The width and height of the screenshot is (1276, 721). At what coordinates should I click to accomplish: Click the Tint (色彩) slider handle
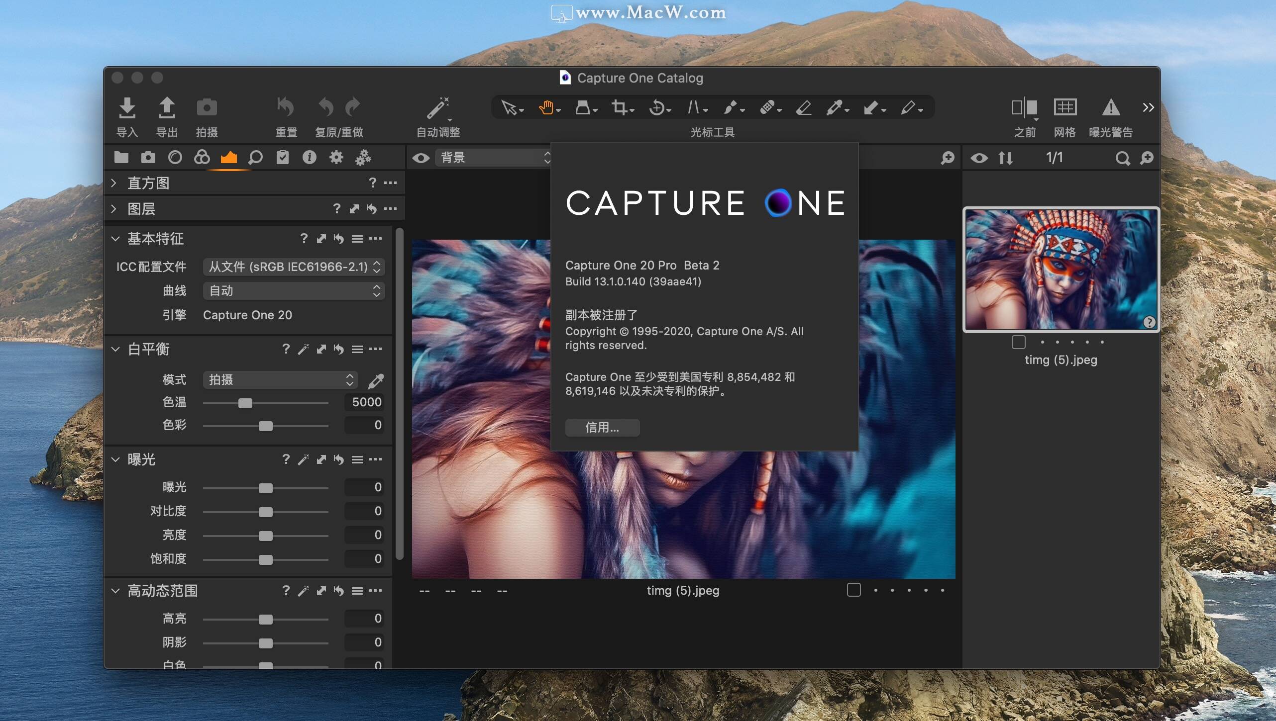click(x=266, y=426)
